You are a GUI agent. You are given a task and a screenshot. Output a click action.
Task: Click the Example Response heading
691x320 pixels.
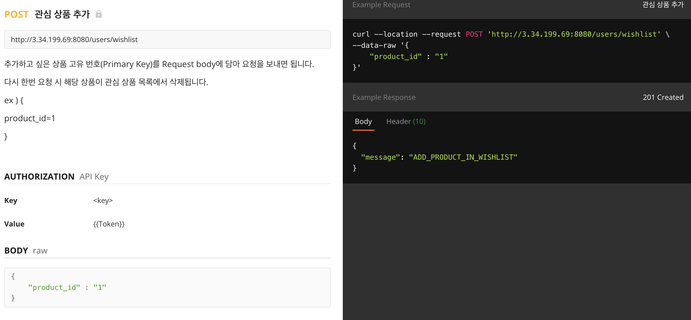pos(384,97)
